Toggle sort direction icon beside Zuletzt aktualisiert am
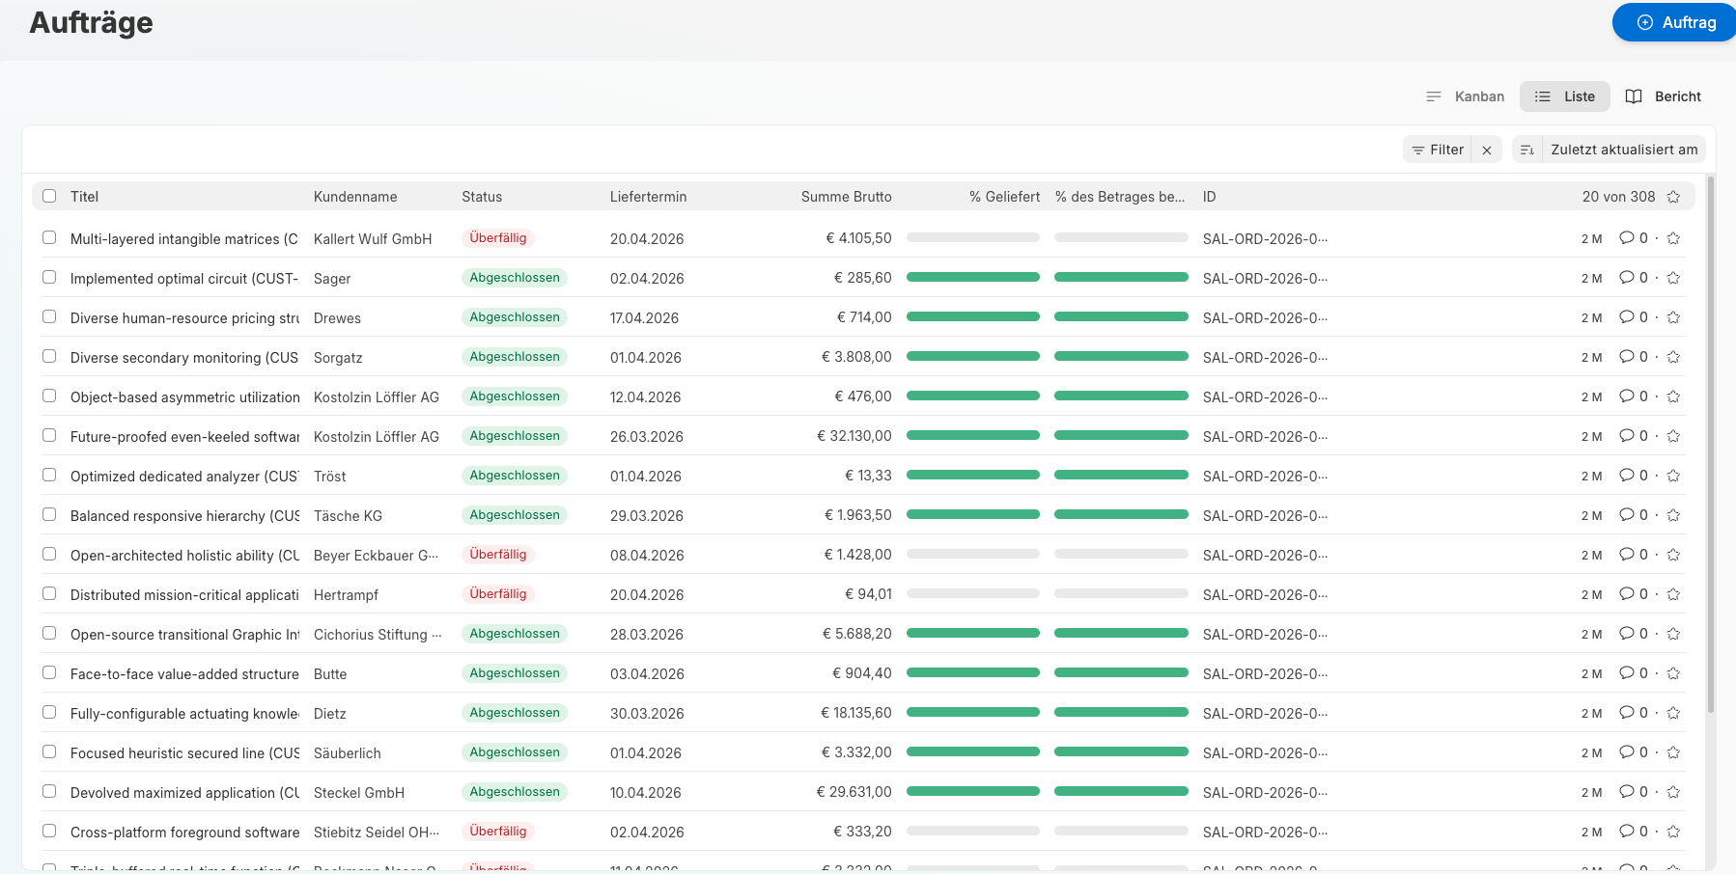The width and height of the screenshot is (1736, 874). [1526, 150]
